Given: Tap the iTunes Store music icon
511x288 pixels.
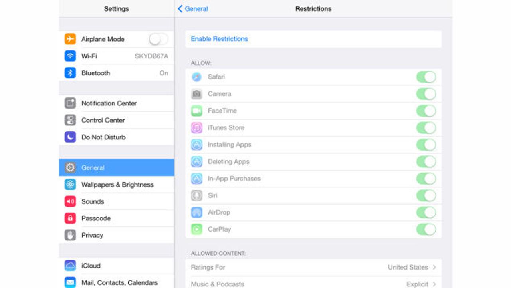Looking at the screenshot, I should pyautogui.click(x=196, y=128).
